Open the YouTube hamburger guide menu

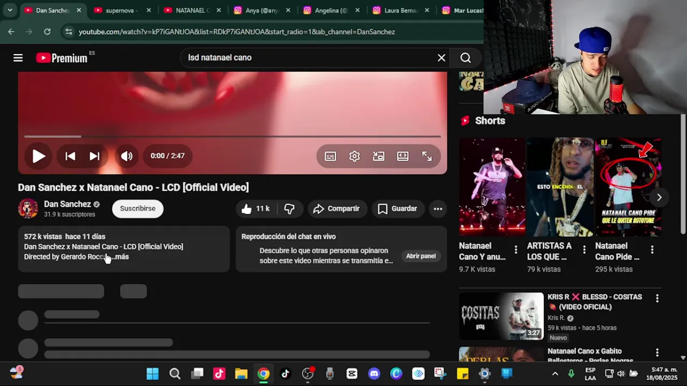point(18,58)
